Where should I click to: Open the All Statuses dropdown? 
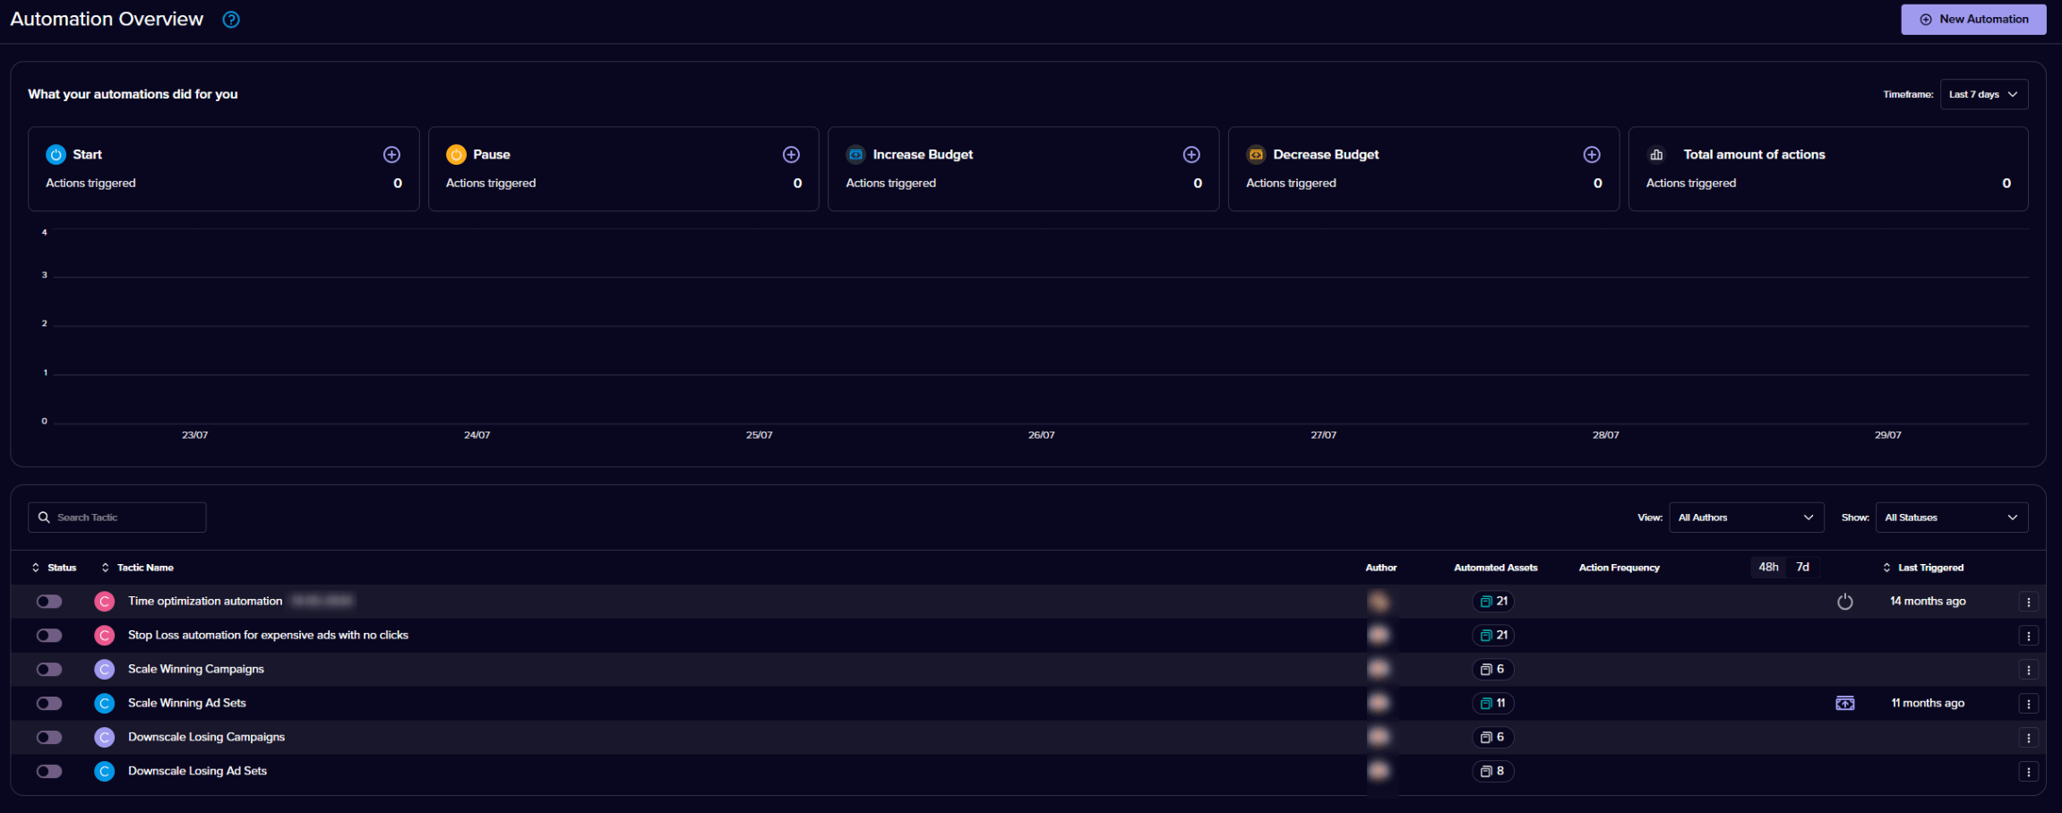1951,518
